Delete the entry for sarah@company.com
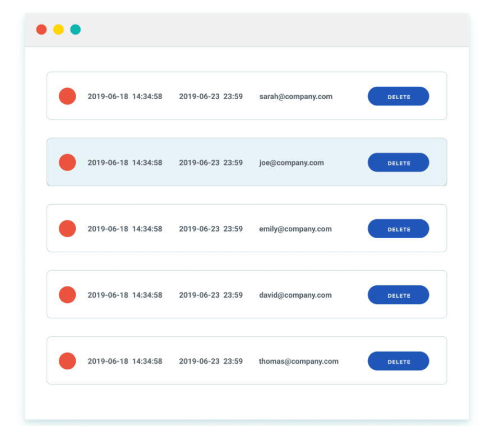The width and height of the screenshot is (499, 426). pos(398,96)
